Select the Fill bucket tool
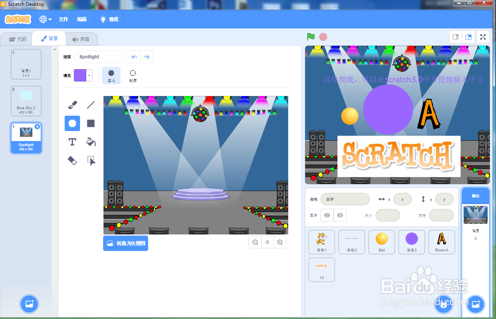The height and width of the screenshot is (319, 496). point(91,141)
